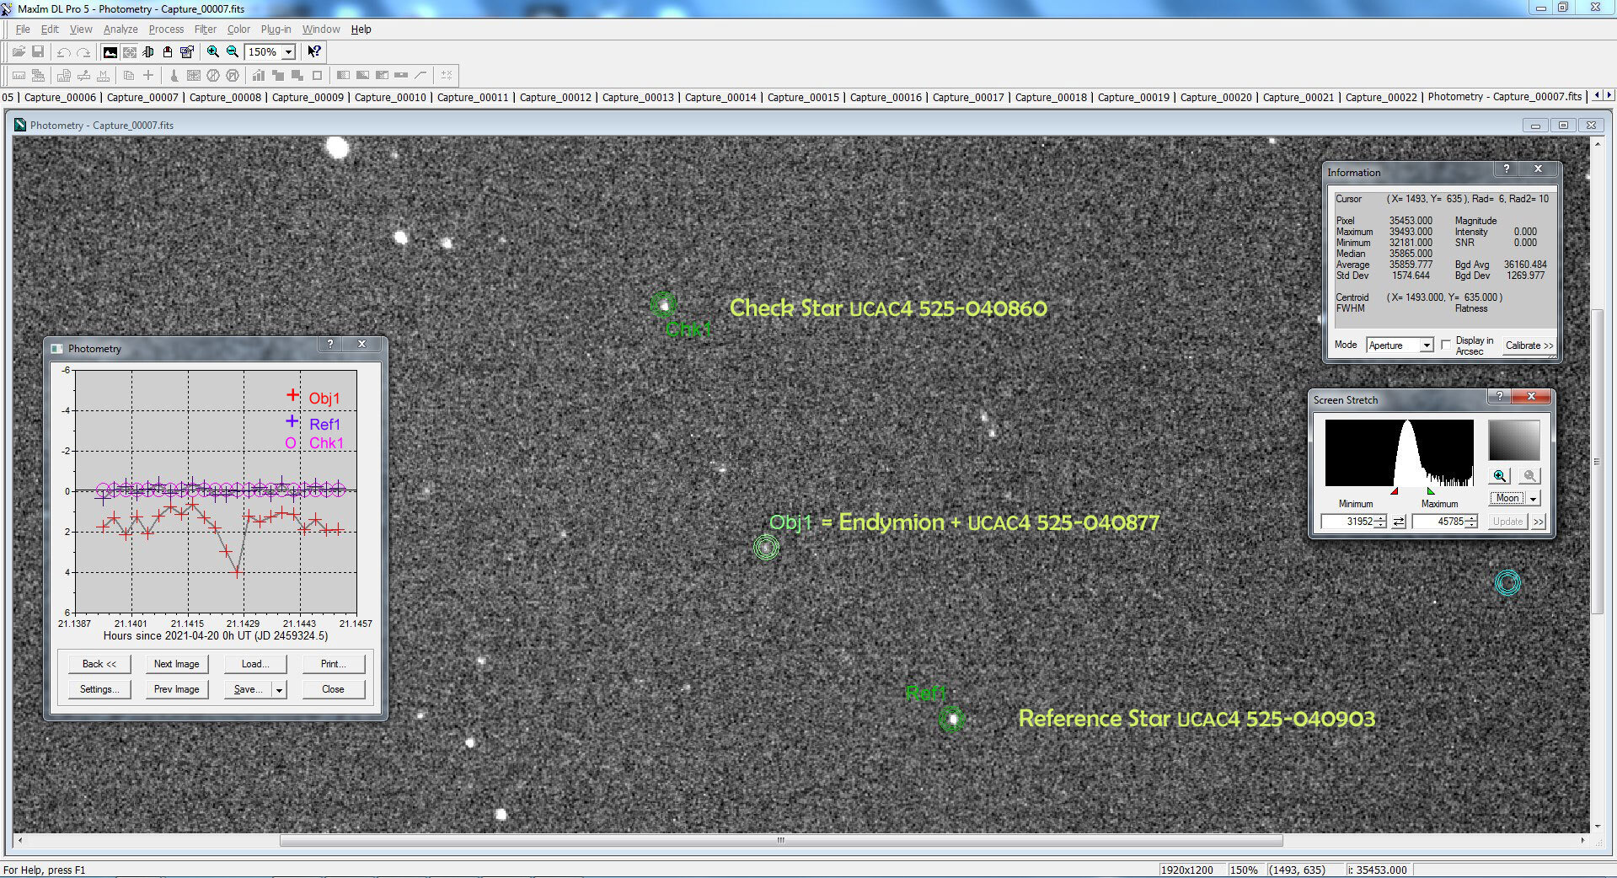Click the red minimum marker under histogram
1617x878 pixels.
1395,491
